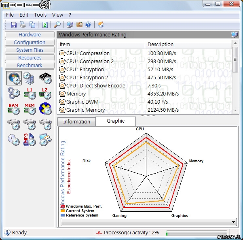
Task: Click the blue Help question mark icon
Action: (88, 25)
